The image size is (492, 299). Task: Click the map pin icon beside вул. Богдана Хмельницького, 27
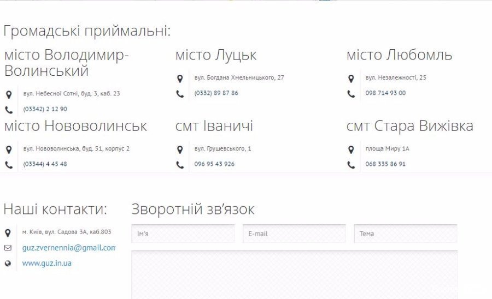click(180, 78)
